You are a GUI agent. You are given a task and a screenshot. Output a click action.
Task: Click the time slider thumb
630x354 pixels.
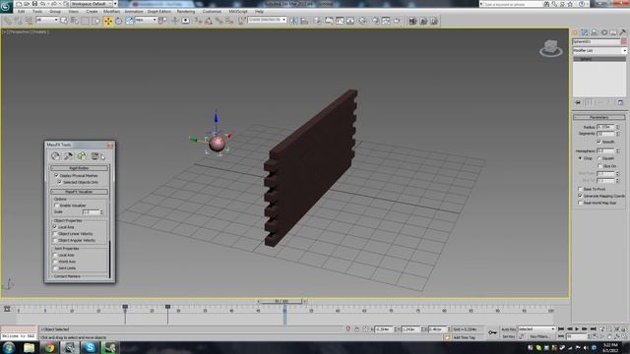click(x=282, y=301)
